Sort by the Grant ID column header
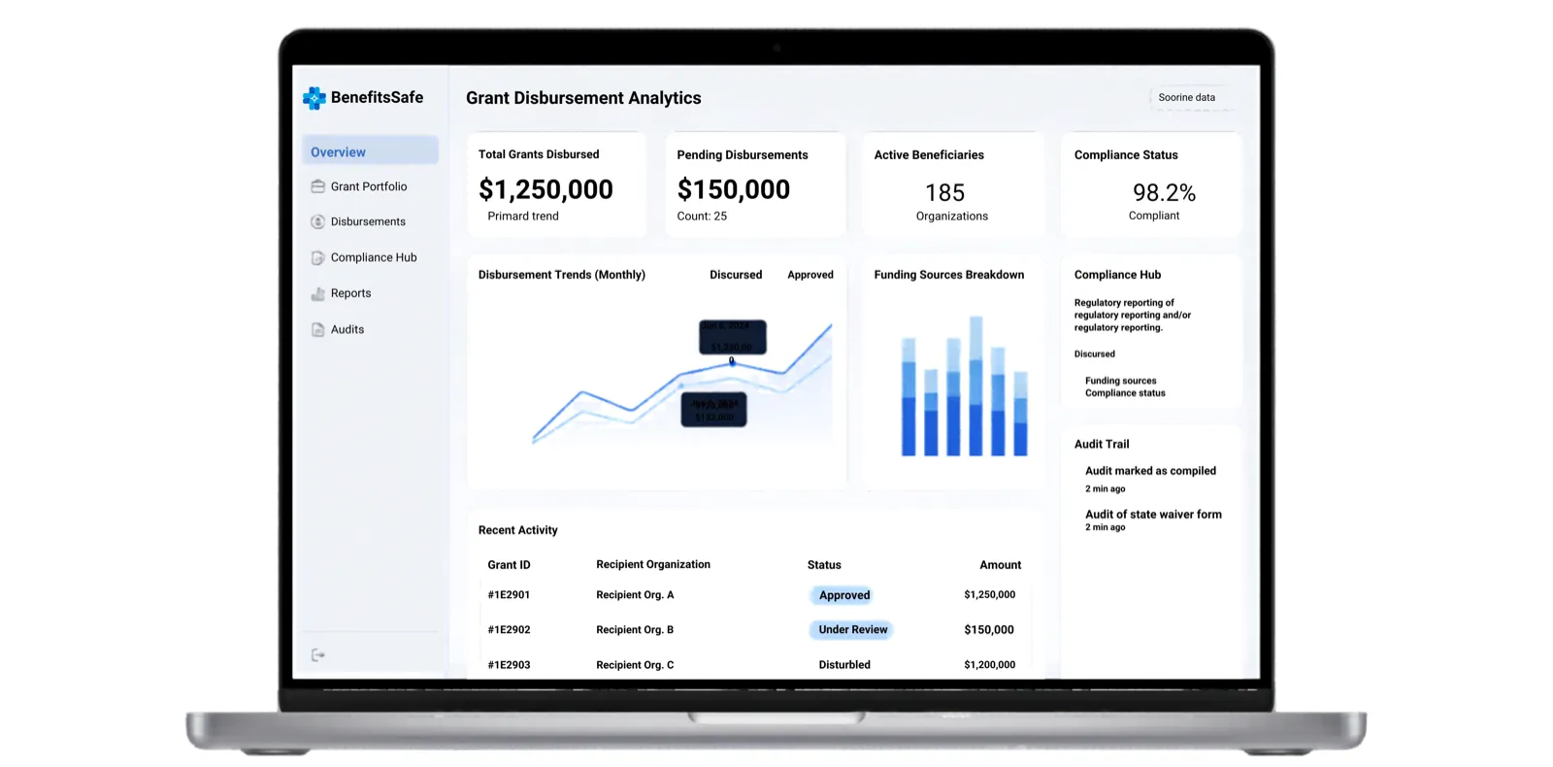This screenshot has width=1553, height=767. [509, 565]
